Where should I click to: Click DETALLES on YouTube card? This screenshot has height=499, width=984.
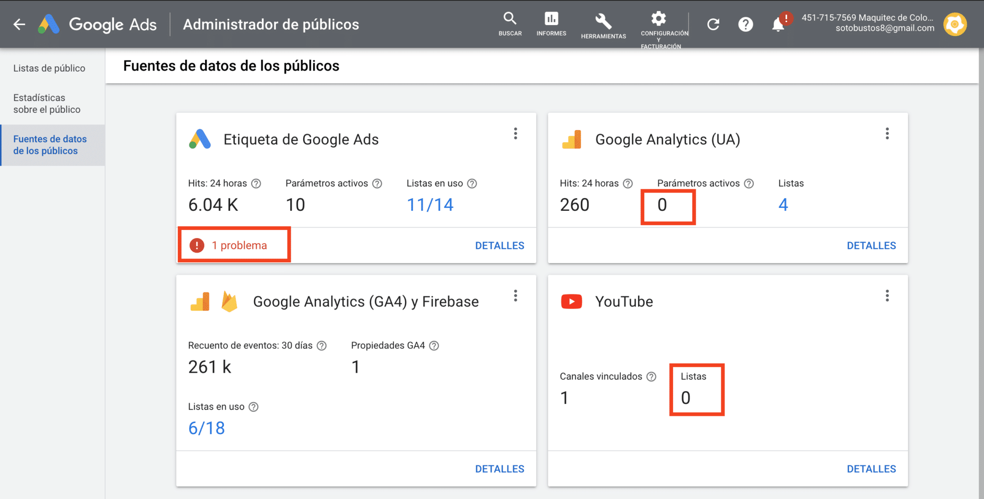(x=871, y=469)
